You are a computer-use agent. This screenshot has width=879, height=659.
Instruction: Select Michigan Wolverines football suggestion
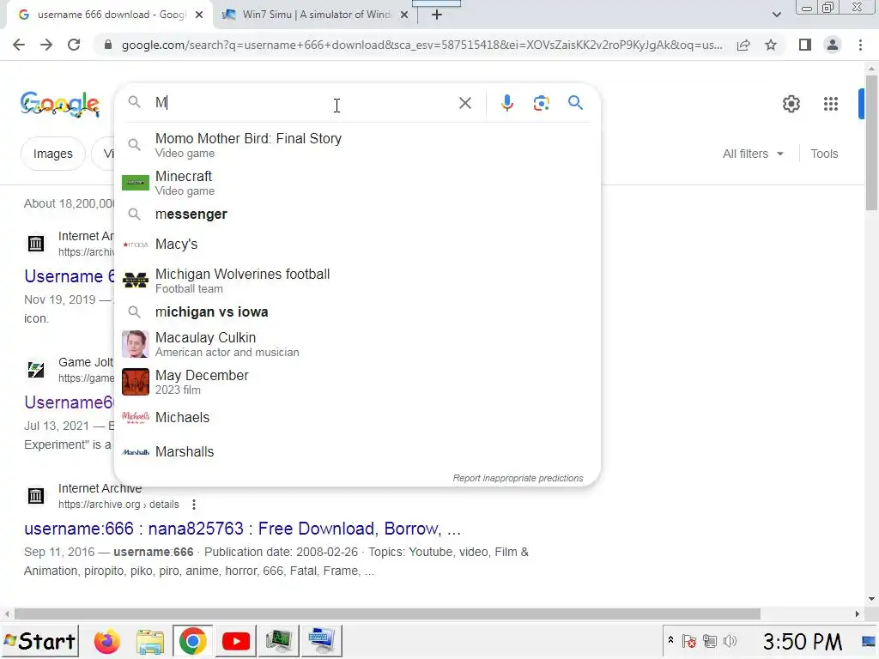point(357,281)
